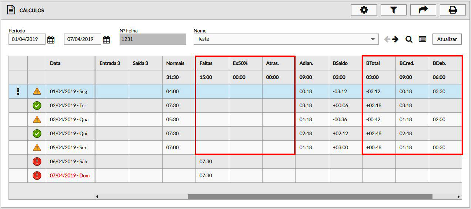Open the end date calendar picker
471x209 pixels.
106,39
